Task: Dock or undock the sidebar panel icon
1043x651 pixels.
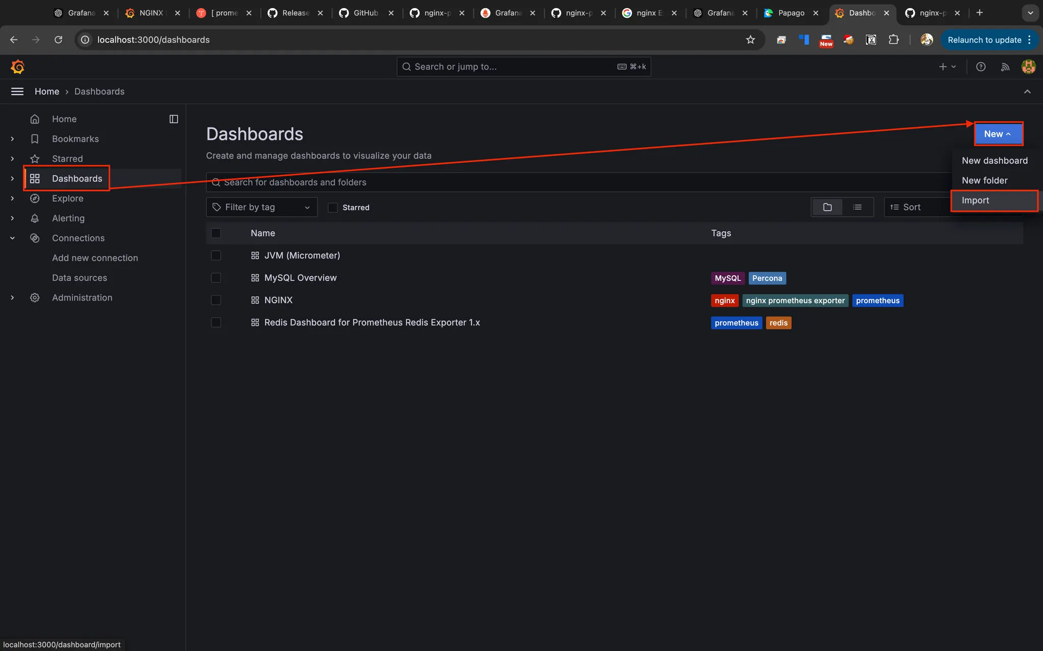Action: point(174,119)
